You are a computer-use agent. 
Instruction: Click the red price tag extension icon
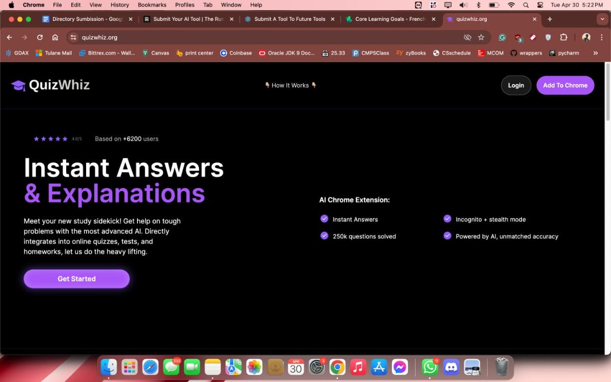click(533, 37)
